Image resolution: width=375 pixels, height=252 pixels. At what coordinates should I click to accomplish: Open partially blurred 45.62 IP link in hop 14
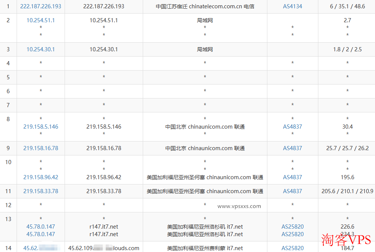41,248
